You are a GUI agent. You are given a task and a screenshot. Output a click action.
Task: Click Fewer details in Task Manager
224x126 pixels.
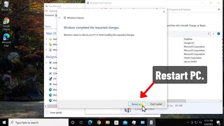coord(56,113)
